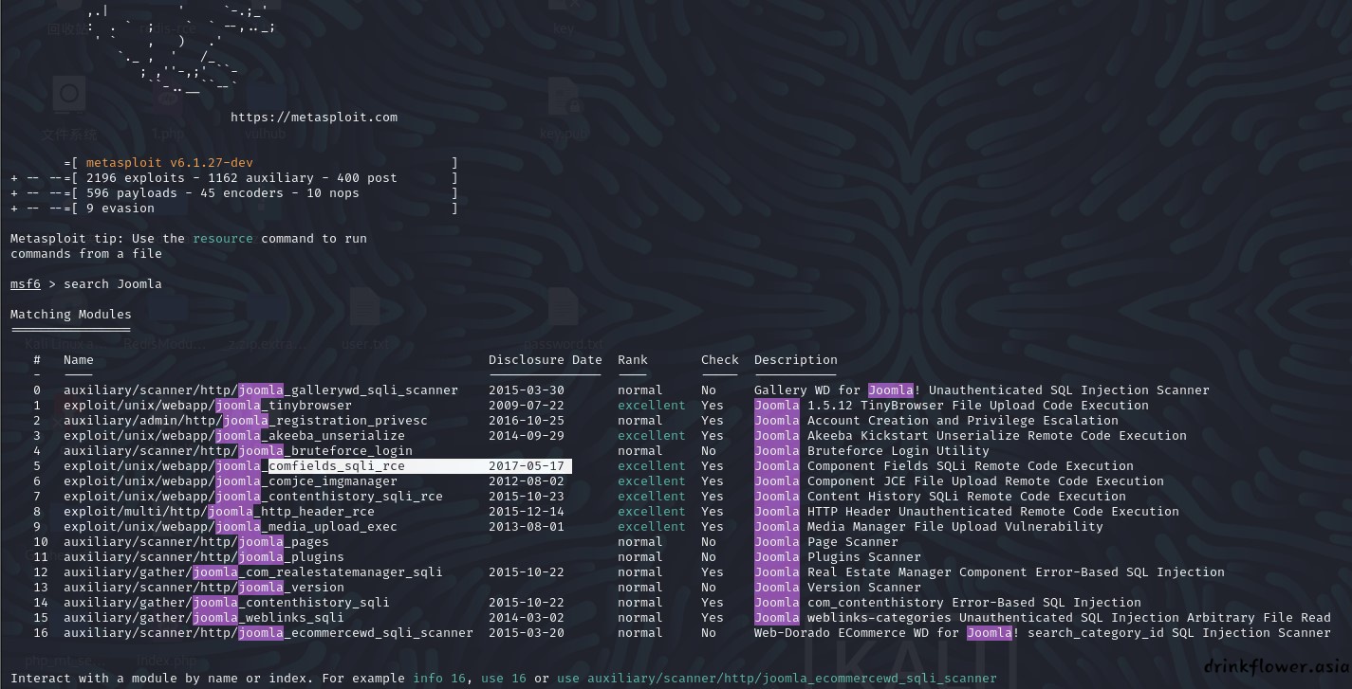The width and height of the screenshot is (1352, 689).
Task: Click module path joomla_tinybrowser
Action: pos(208,406)
